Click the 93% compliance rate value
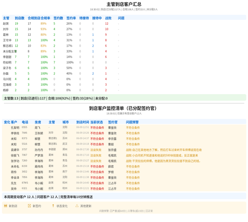This screenshot has width=248, height=222. (x=44, y=29)
